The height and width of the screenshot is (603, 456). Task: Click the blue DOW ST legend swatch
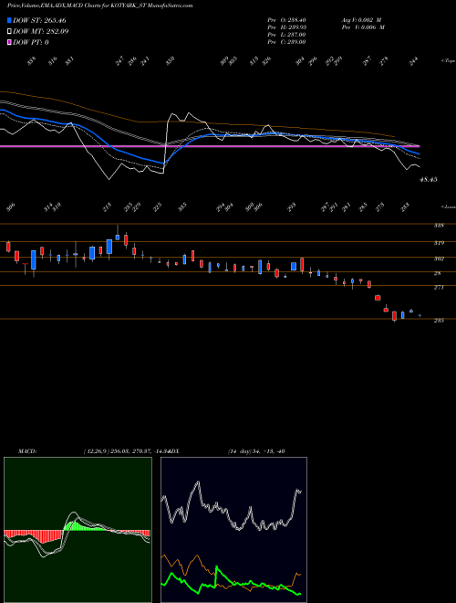9,20
